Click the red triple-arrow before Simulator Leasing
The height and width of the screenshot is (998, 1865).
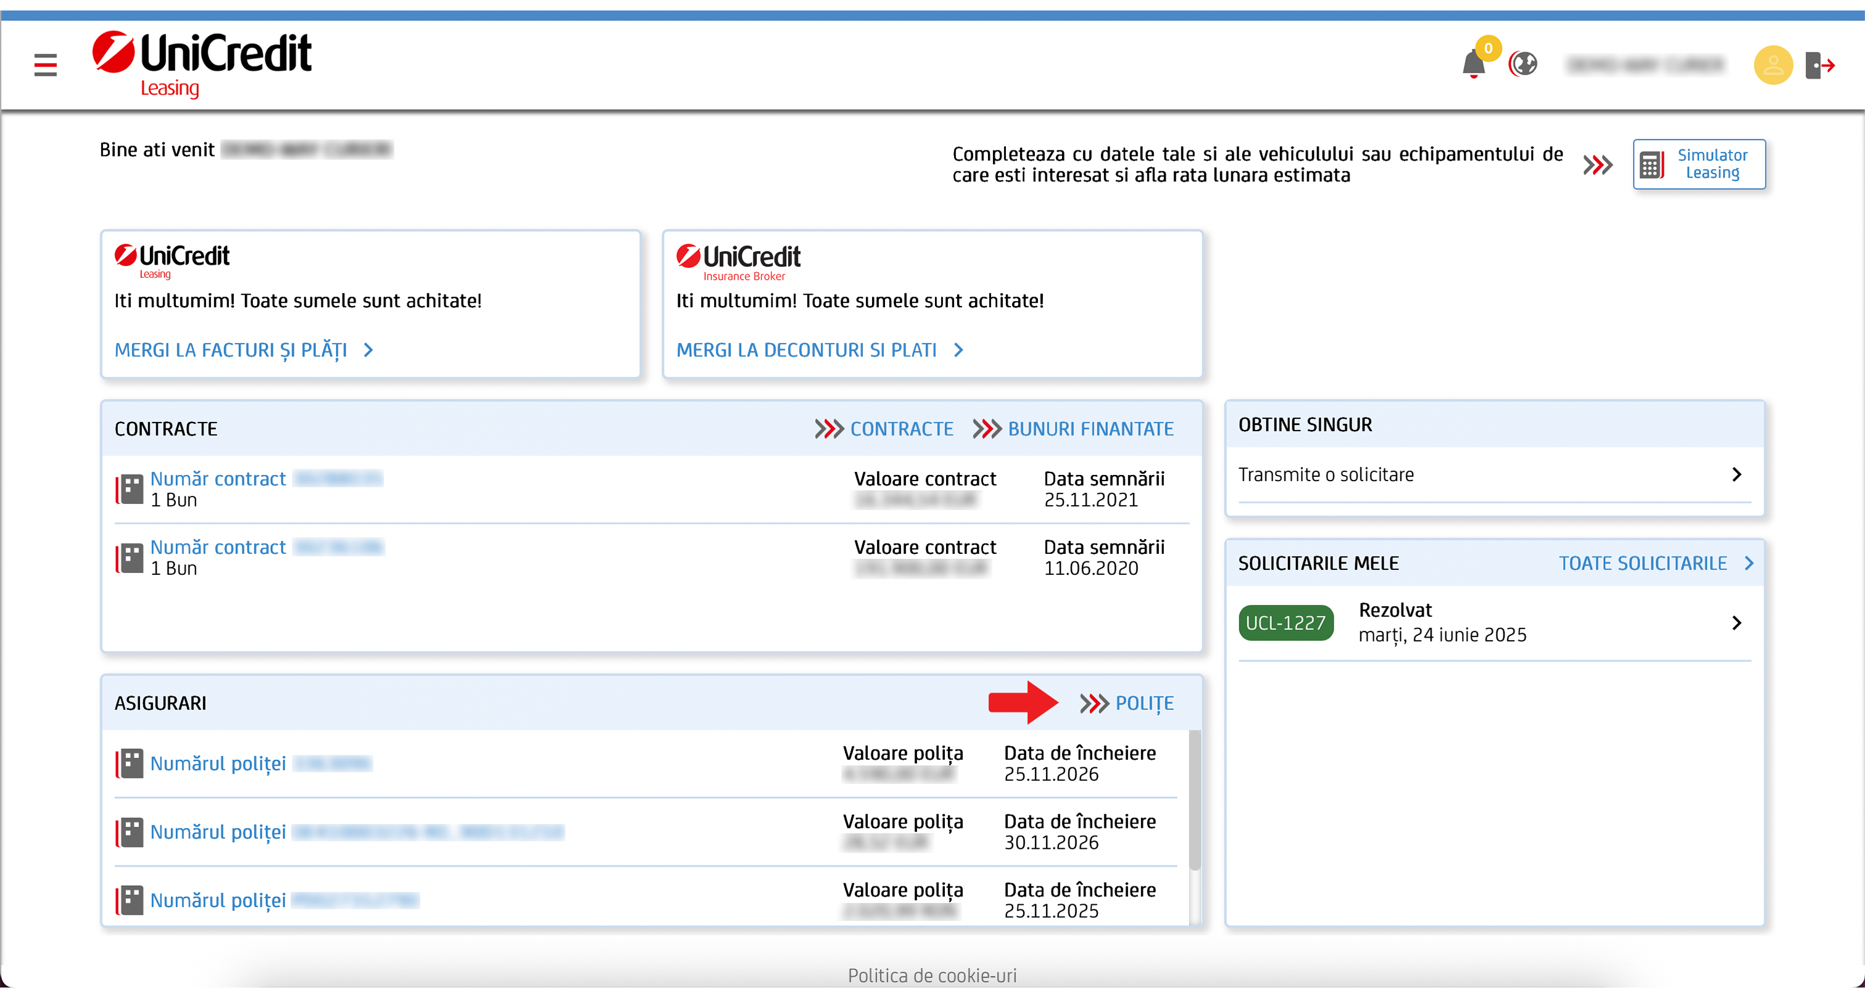(x=1597, y=165)
